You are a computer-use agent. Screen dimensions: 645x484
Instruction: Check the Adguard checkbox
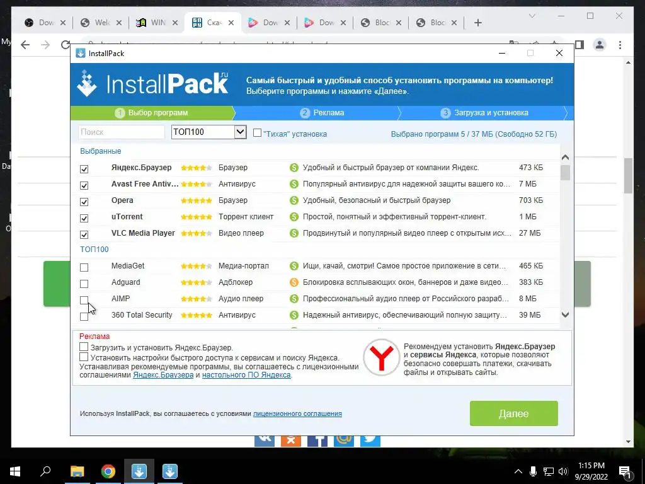(84, 284)
